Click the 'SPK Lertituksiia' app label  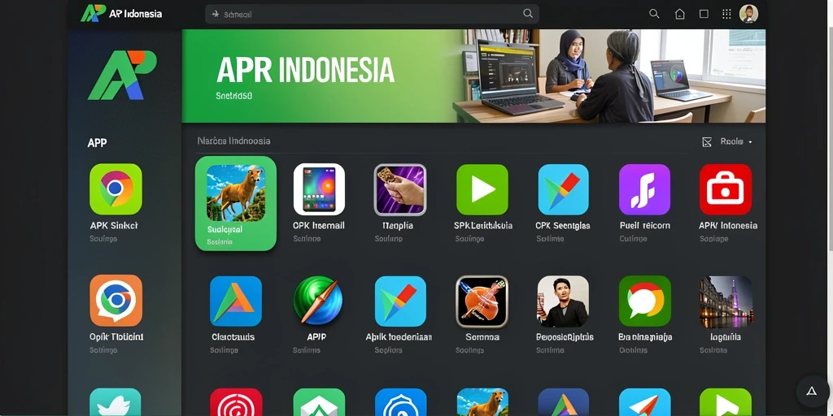(x=483, y=226)
